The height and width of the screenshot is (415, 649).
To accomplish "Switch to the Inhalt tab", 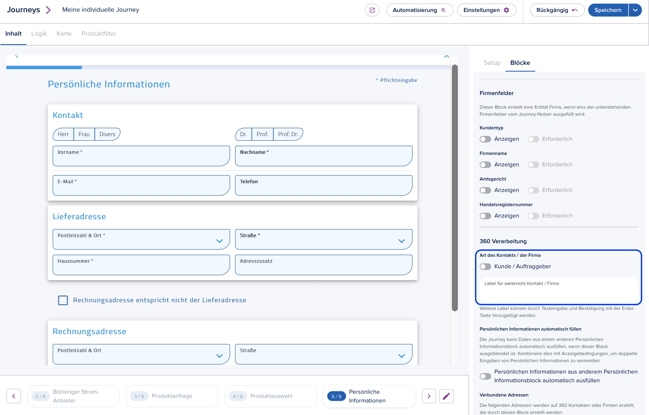I will click(13, 34).
